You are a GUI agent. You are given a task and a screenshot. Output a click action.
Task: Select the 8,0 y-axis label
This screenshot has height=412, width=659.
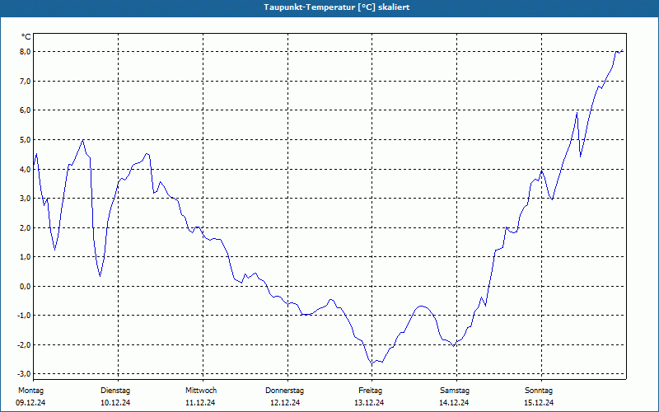click(x=25, y=52)
